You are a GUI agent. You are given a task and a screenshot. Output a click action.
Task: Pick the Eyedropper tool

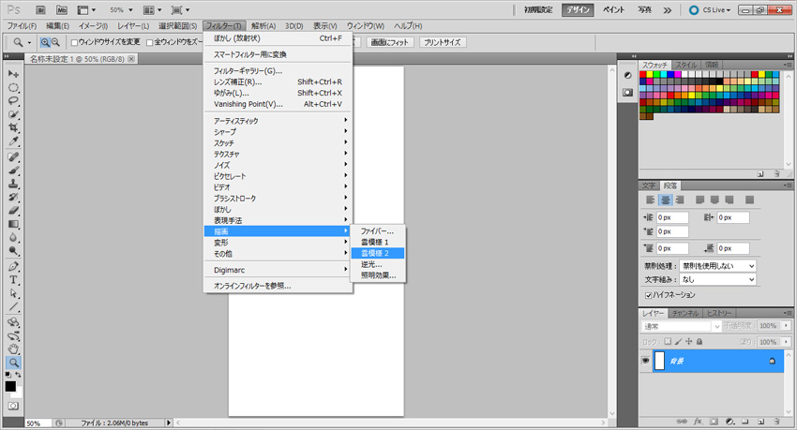(x=14, y=141)
